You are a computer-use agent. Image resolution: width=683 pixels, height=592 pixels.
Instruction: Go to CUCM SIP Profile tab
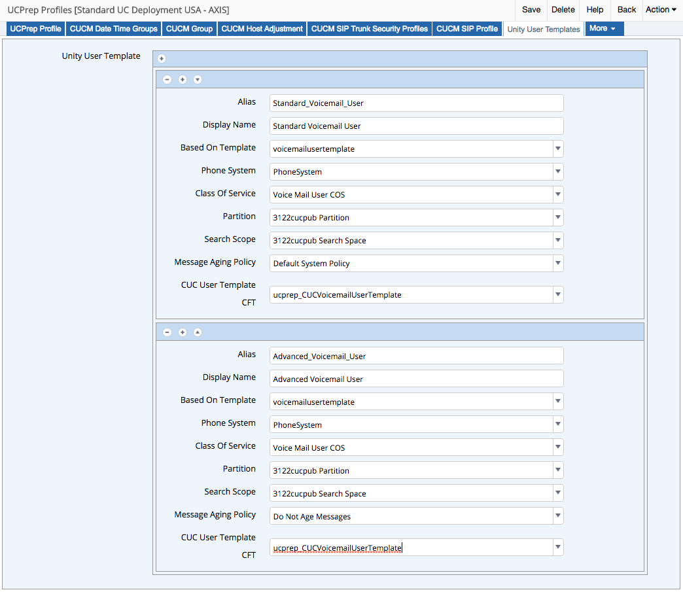(x=467, y=29)
